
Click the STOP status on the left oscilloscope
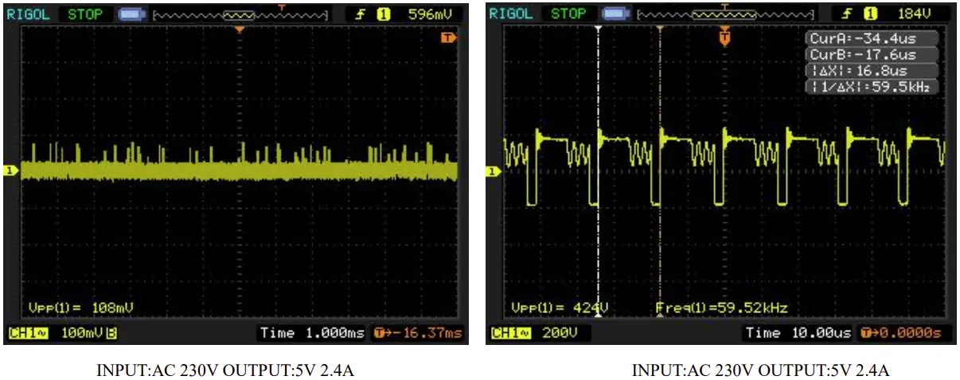[84, 14]
